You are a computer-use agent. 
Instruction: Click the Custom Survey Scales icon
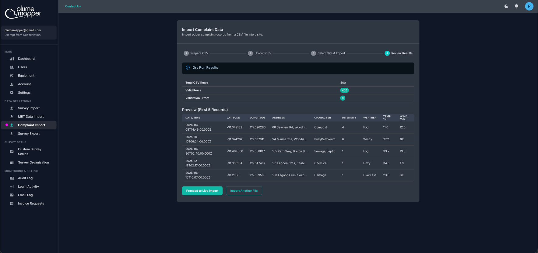pyautogui.click(x=12, y=152)
